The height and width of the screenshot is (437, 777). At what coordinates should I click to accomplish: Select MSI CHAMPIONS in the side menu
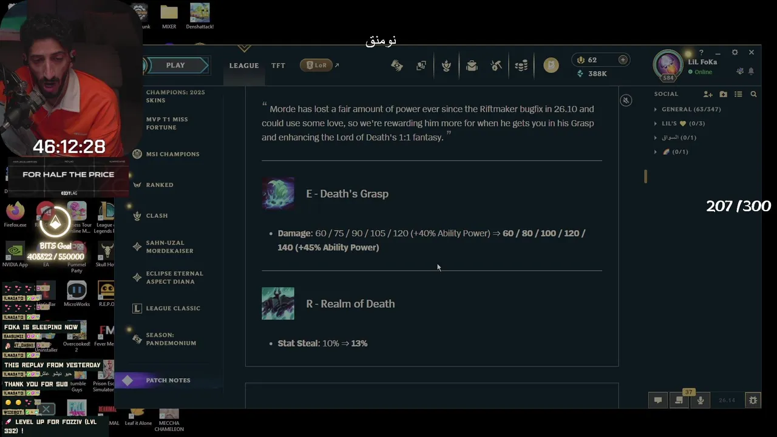click(172, 154)
